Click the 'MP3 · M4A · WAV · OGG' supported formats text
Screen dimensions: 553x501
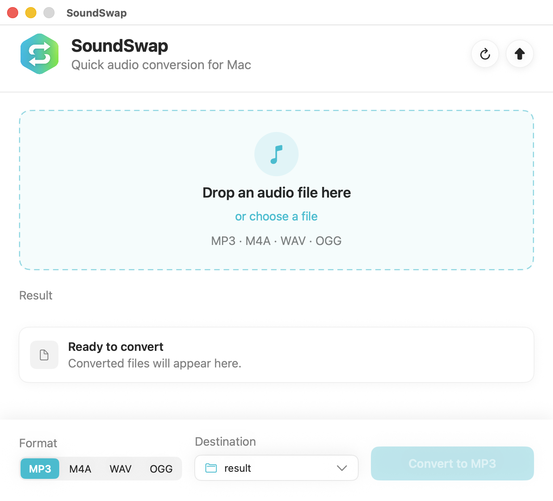coord(276,241)
